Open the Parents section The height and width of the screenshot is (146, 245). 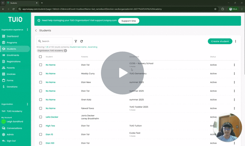pyautogui.click(x=11, y=68)
